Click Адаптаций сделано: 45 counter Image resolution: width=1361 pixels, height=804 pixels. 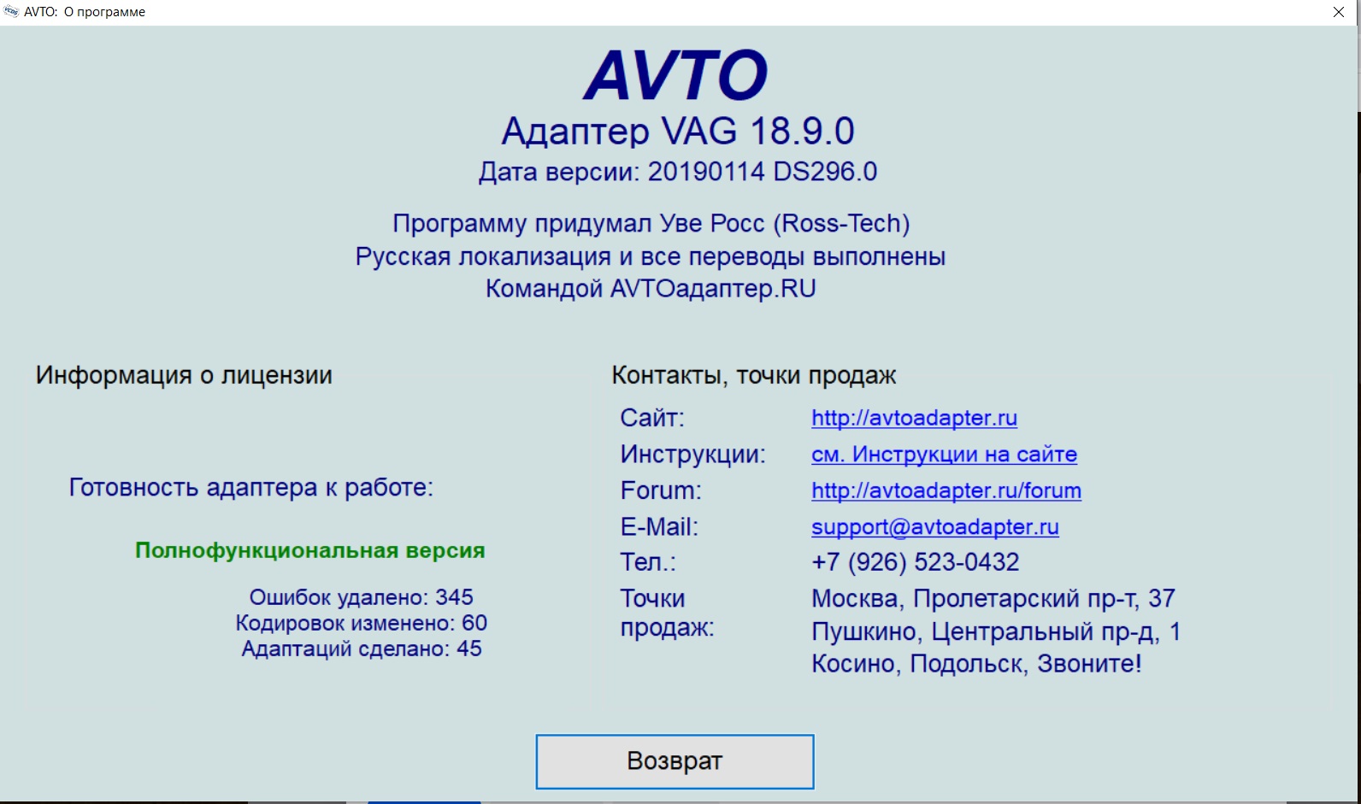(x=361, y=648)
